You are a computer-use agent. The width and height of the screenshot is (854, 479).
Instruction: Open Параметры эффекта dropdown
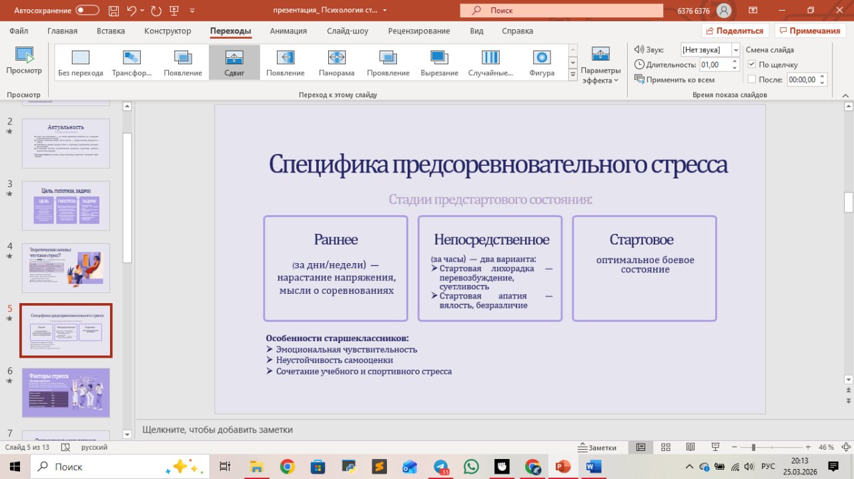pos(600,65)
